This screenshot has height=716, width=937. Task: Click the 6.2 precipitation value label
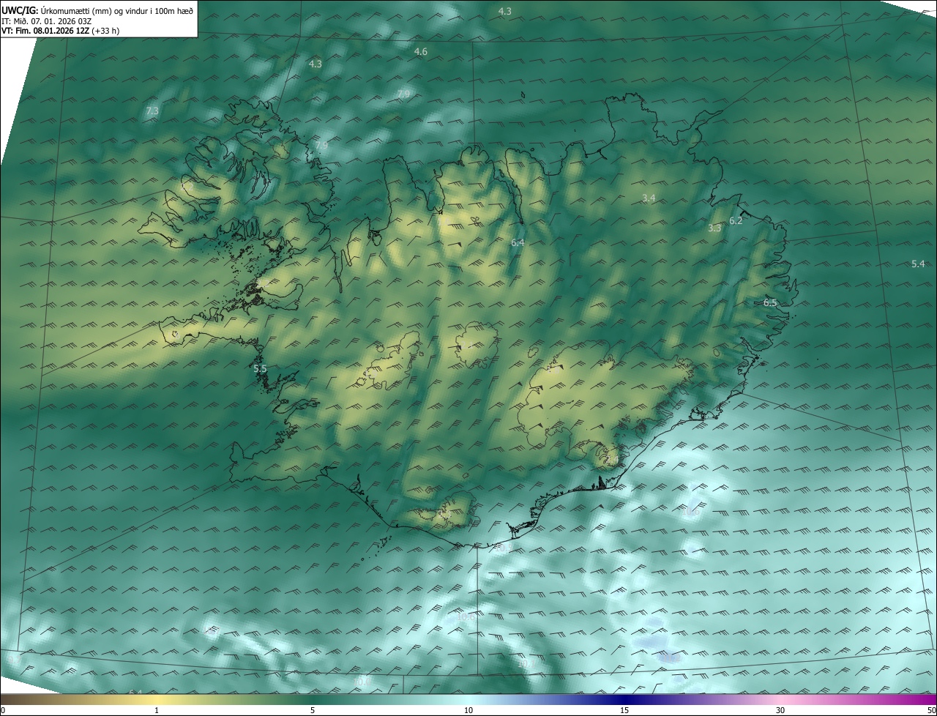[x=736, y=221]
